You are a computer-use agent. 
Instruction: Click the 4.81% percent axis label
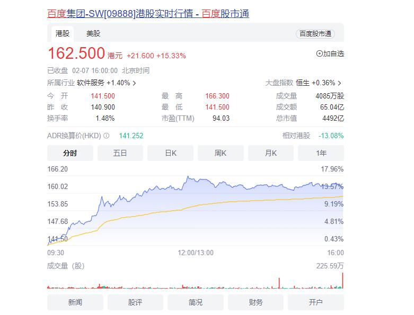[x=334, y=221]
